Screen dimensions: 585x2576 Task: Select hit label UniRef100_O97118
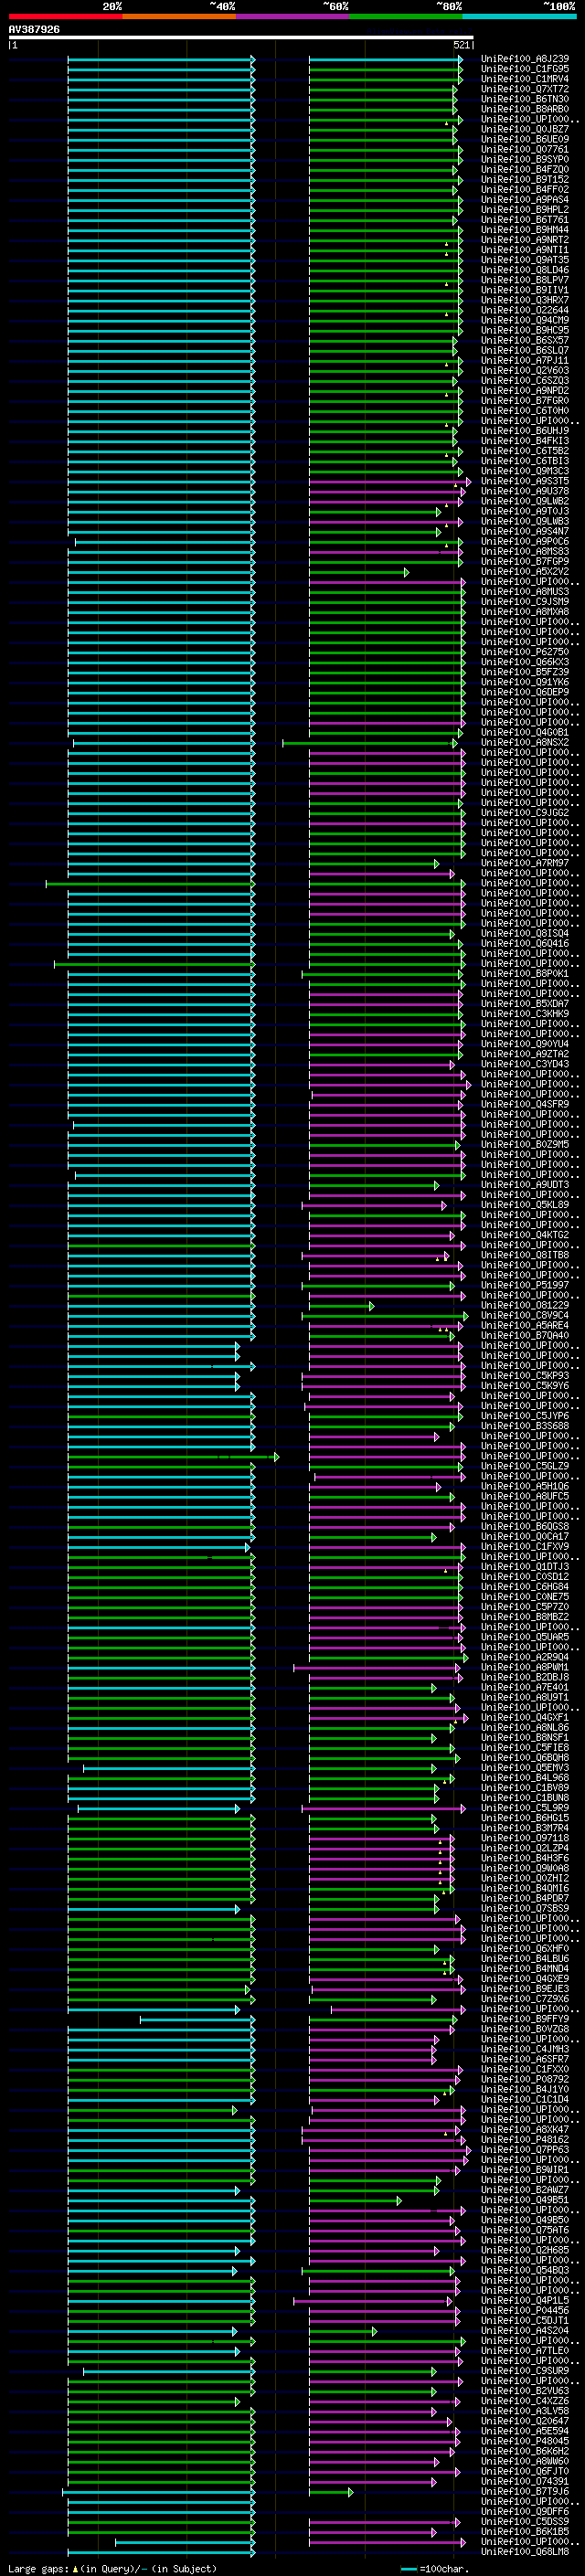pyautogui.click(x=525, y=1838)
